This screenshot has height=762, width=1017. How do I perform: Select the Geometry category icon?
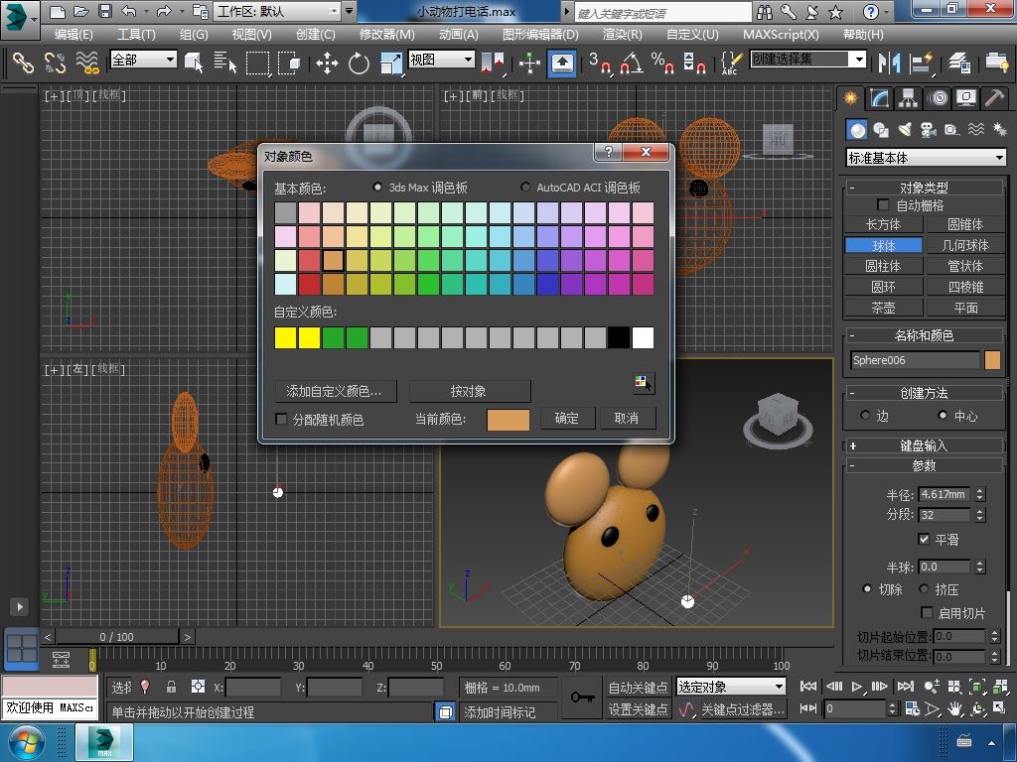click(857, 130)
